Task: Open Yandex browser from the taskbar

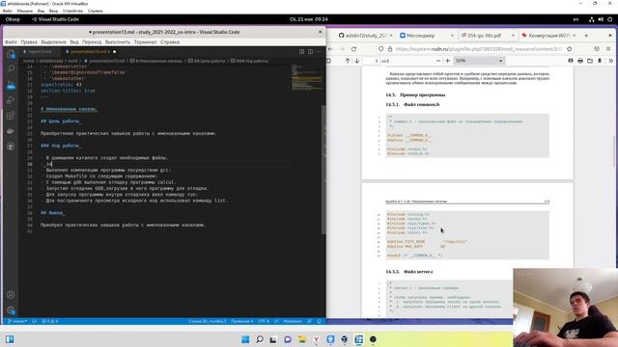Action: (316, 339)
